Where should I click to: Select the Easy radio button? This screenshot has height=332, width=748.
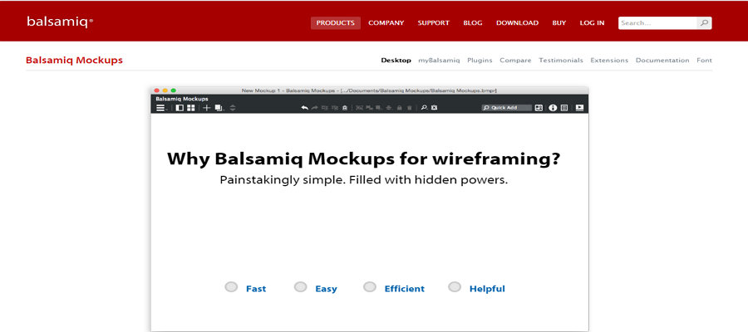click(x=301, y=286)
